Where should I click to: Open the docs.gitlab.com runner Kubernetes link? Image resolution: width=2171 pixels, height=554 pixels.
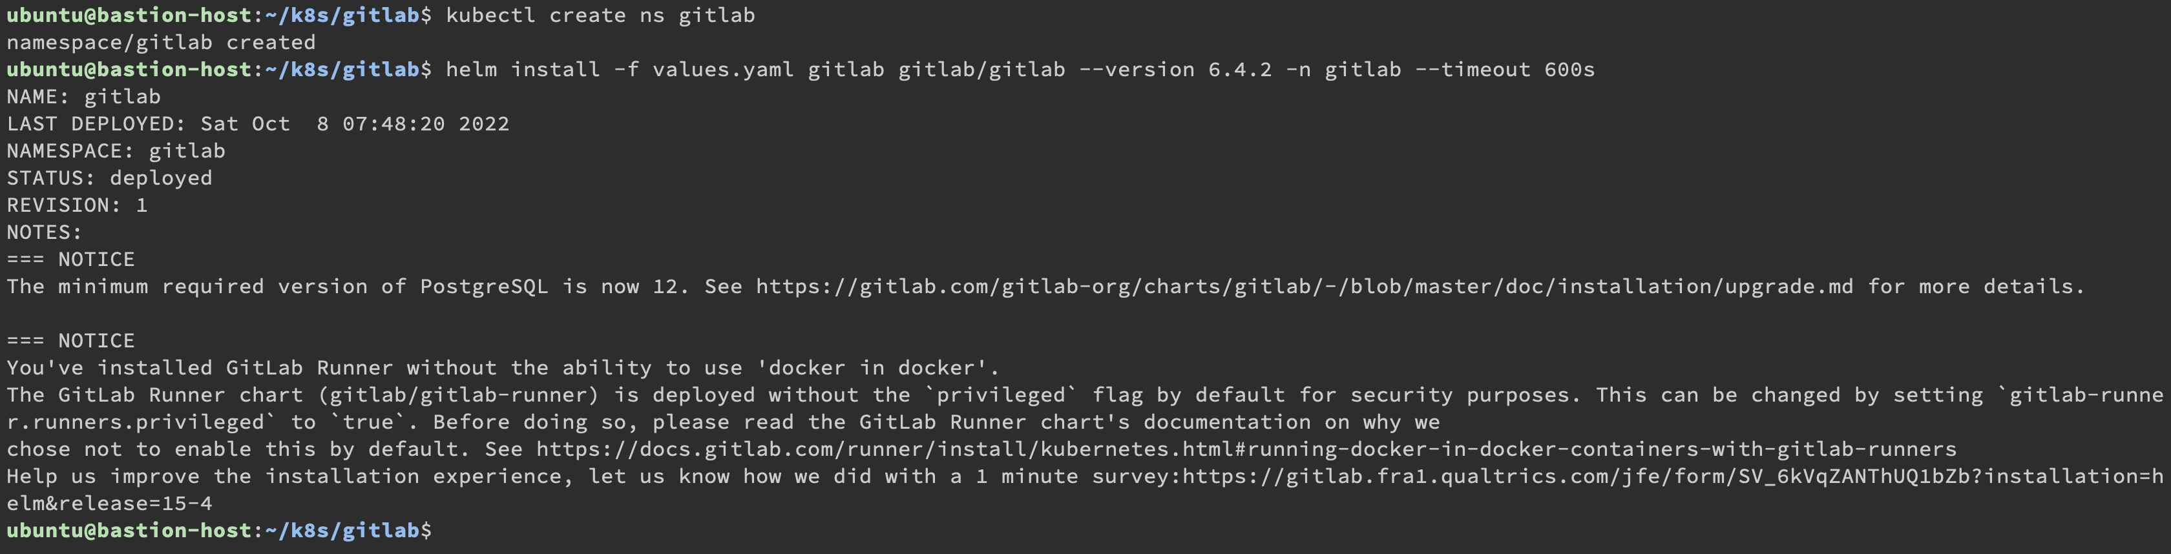coord(1246,449)
